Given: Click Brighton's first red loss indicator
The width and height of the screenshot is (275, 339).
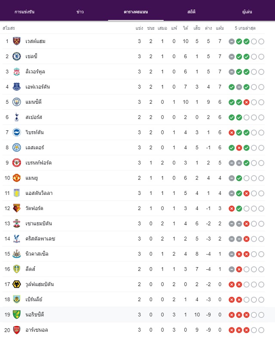Looking at the screenshot, I should [x=232, y=133].
